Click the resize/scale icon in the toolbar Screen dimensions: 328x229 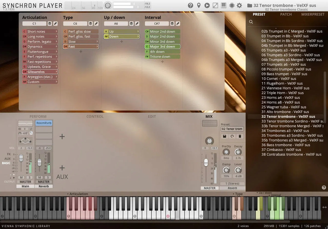click(215, 5)
